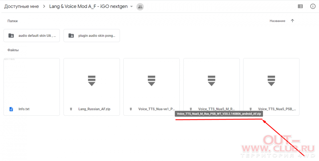Screen dimensions: 319x161
Task: Switch to list view layout
Action: [x=300, y=6]
